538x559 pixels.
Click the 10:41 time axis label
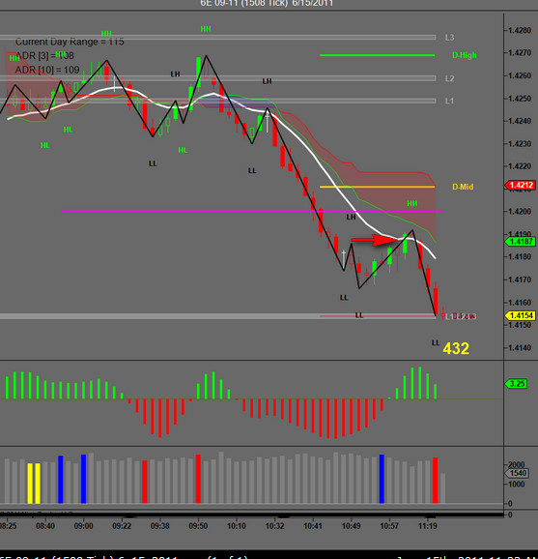pos(313,526)
